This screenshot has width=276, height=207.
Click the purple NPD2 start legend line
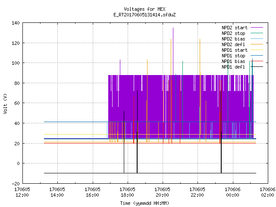pyautogui.click(x=257, y=28)
